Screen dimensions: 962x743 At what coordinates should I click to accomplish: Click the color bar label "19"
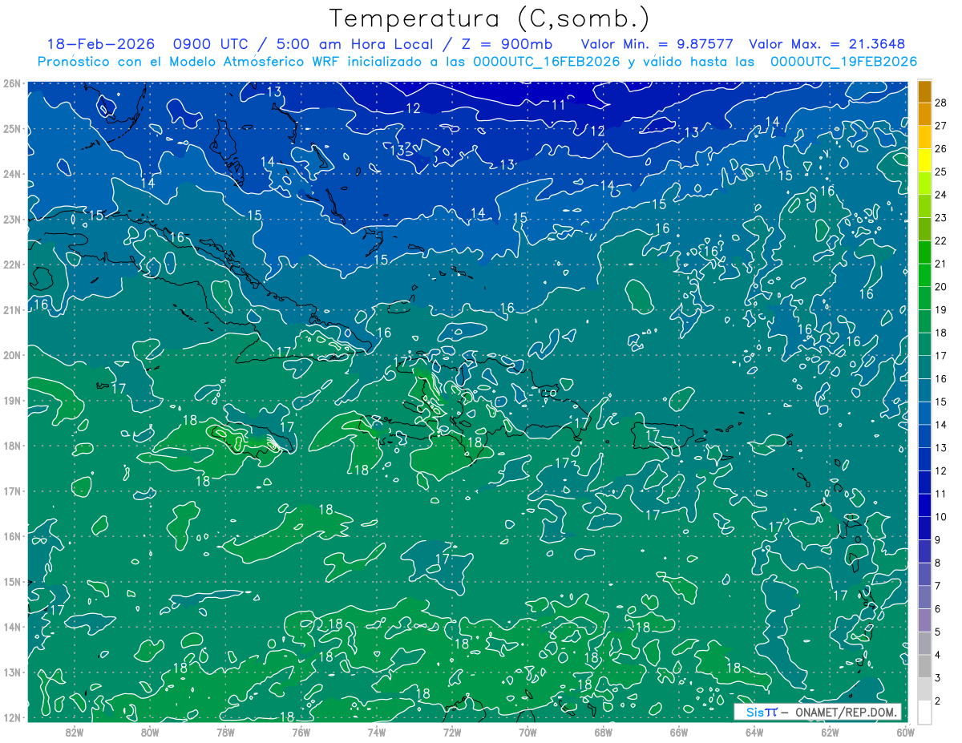(940, 309)
